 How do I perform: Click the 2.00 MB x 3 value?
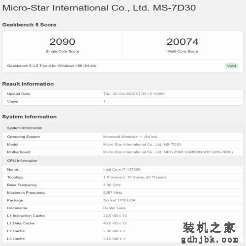pos(114,231)
